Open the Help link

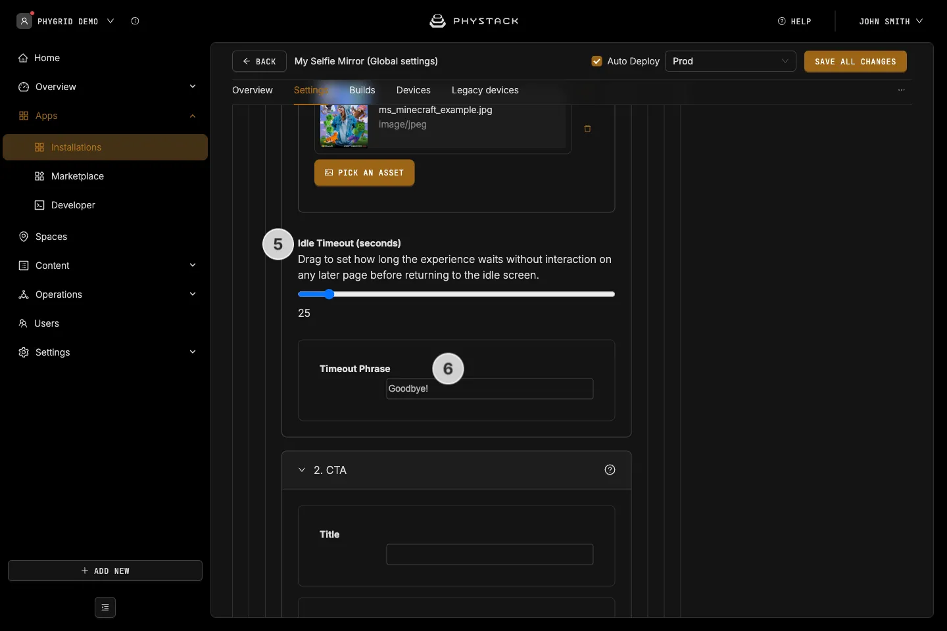tap(794, 21)
